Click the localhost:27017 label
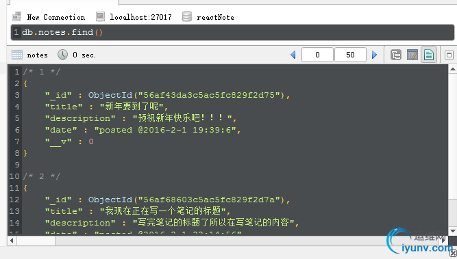 click(x=140, y=18)
